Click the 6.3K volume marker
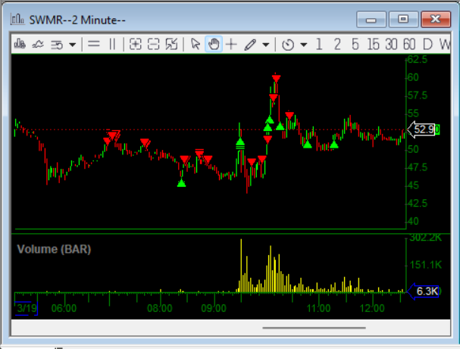The image size is (460, 349). pos(424,291)
